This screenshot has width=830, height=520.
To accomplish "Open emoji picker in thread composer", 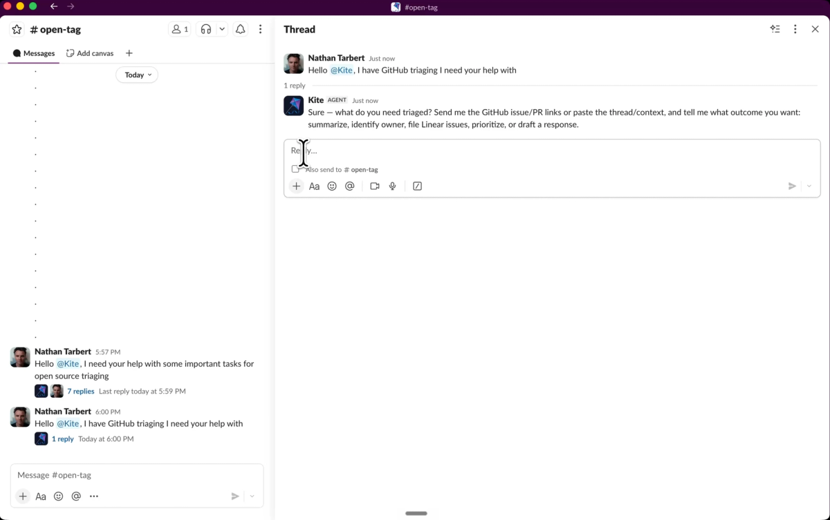I will (x=332, y=186).
